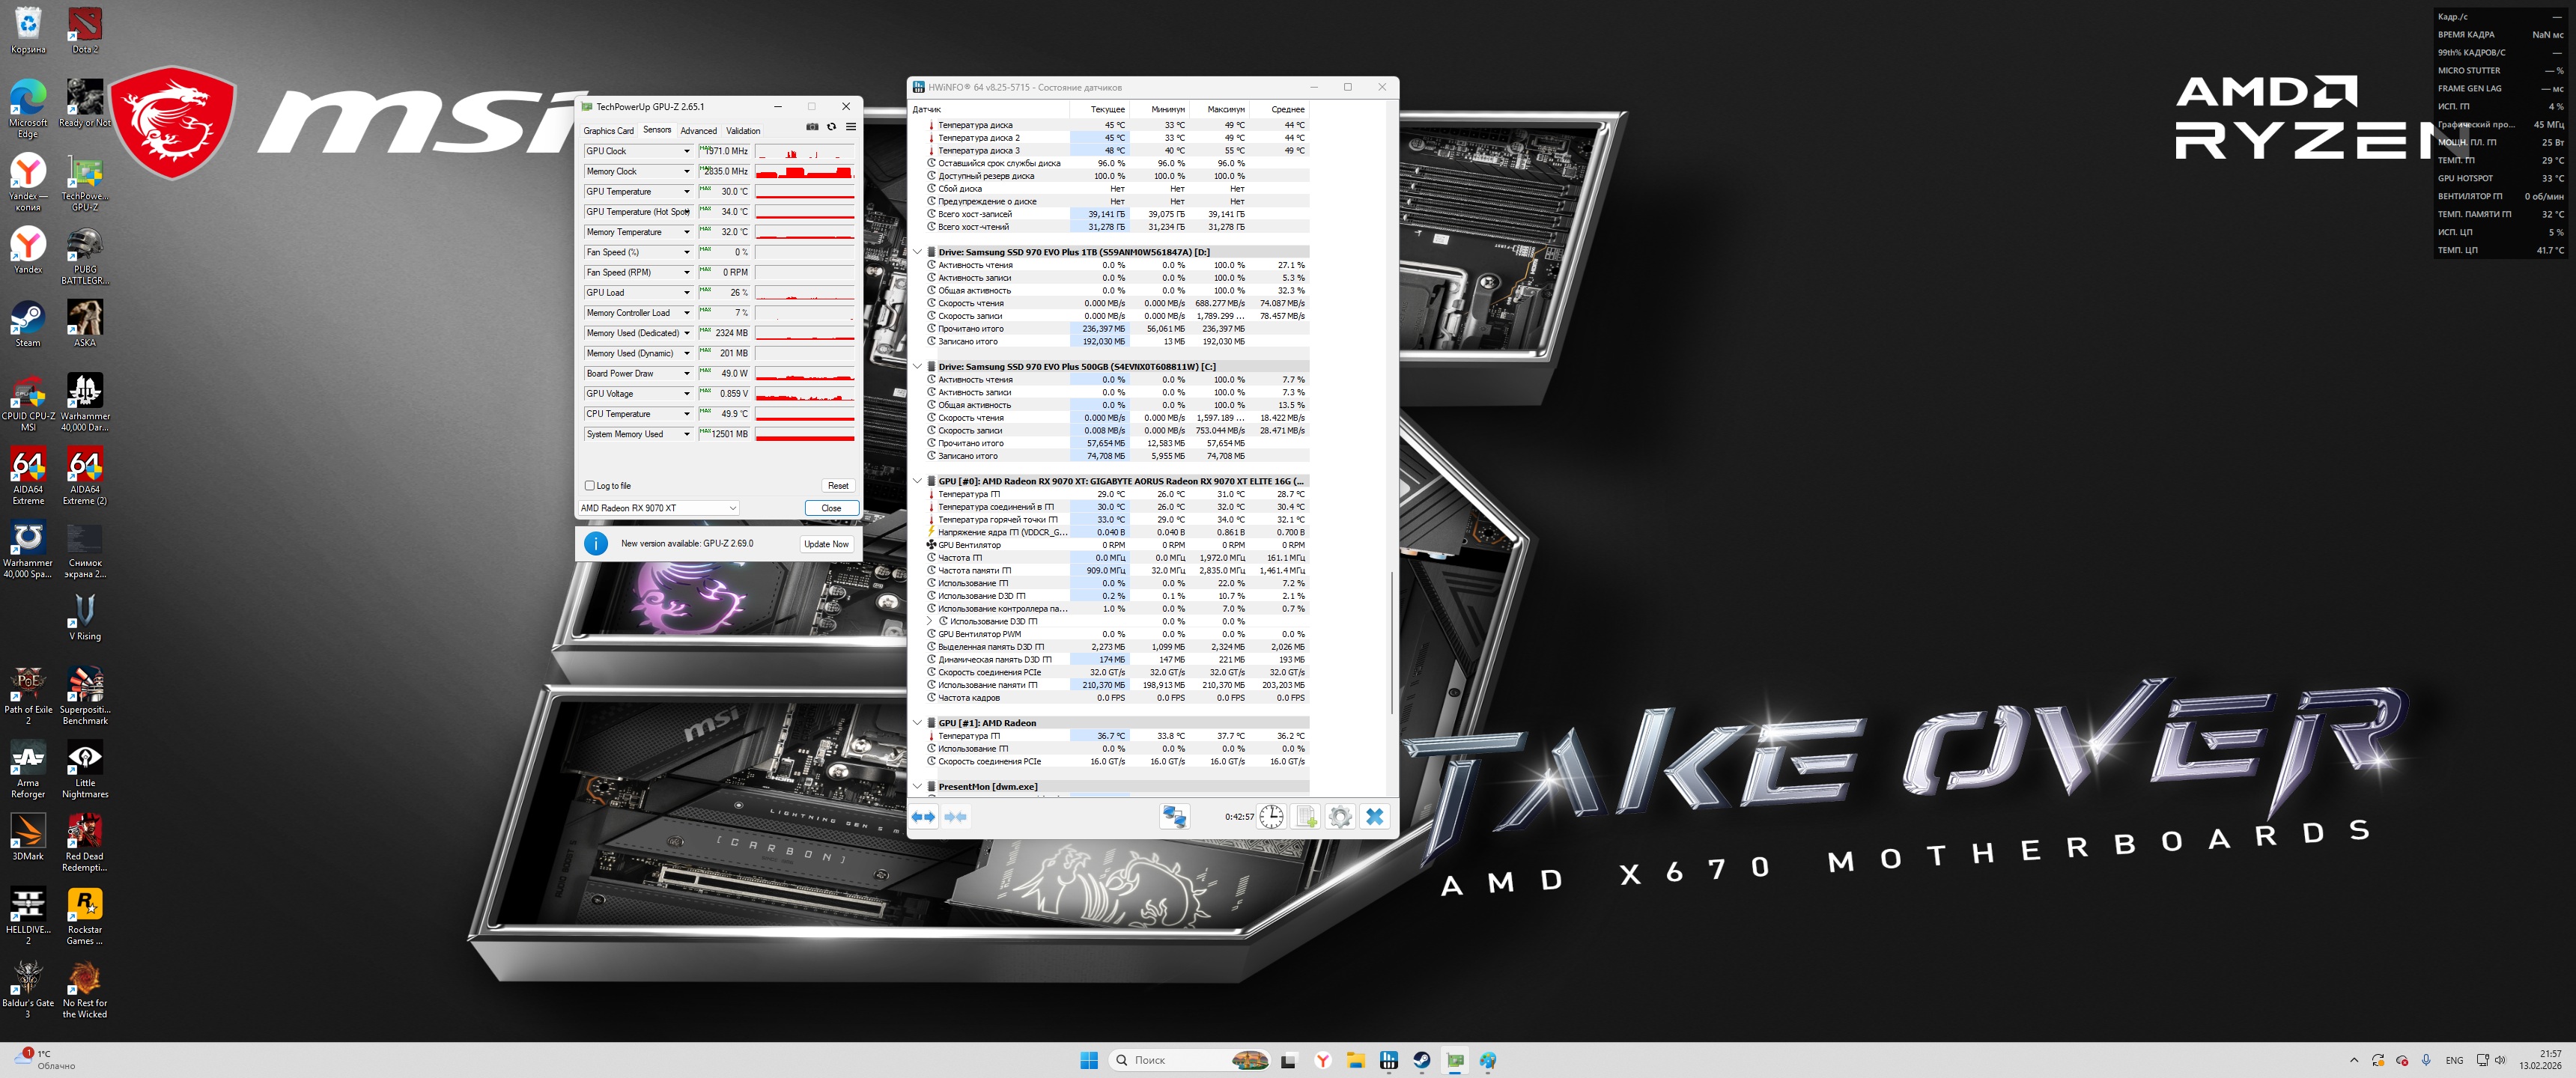The height and width of the screenshot is (1078, 2576).
Task: Open the AMD Radeon RX 9070 XT selector
Action: click(x=658, y=508)
